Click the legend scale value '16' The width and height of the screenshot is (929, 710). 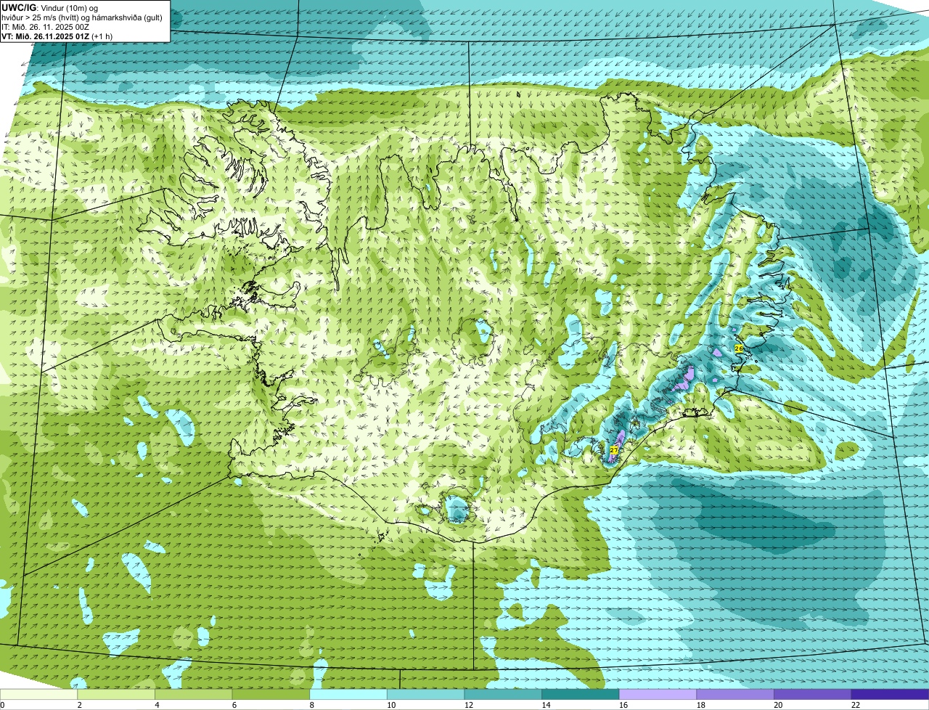coord(623,705)
